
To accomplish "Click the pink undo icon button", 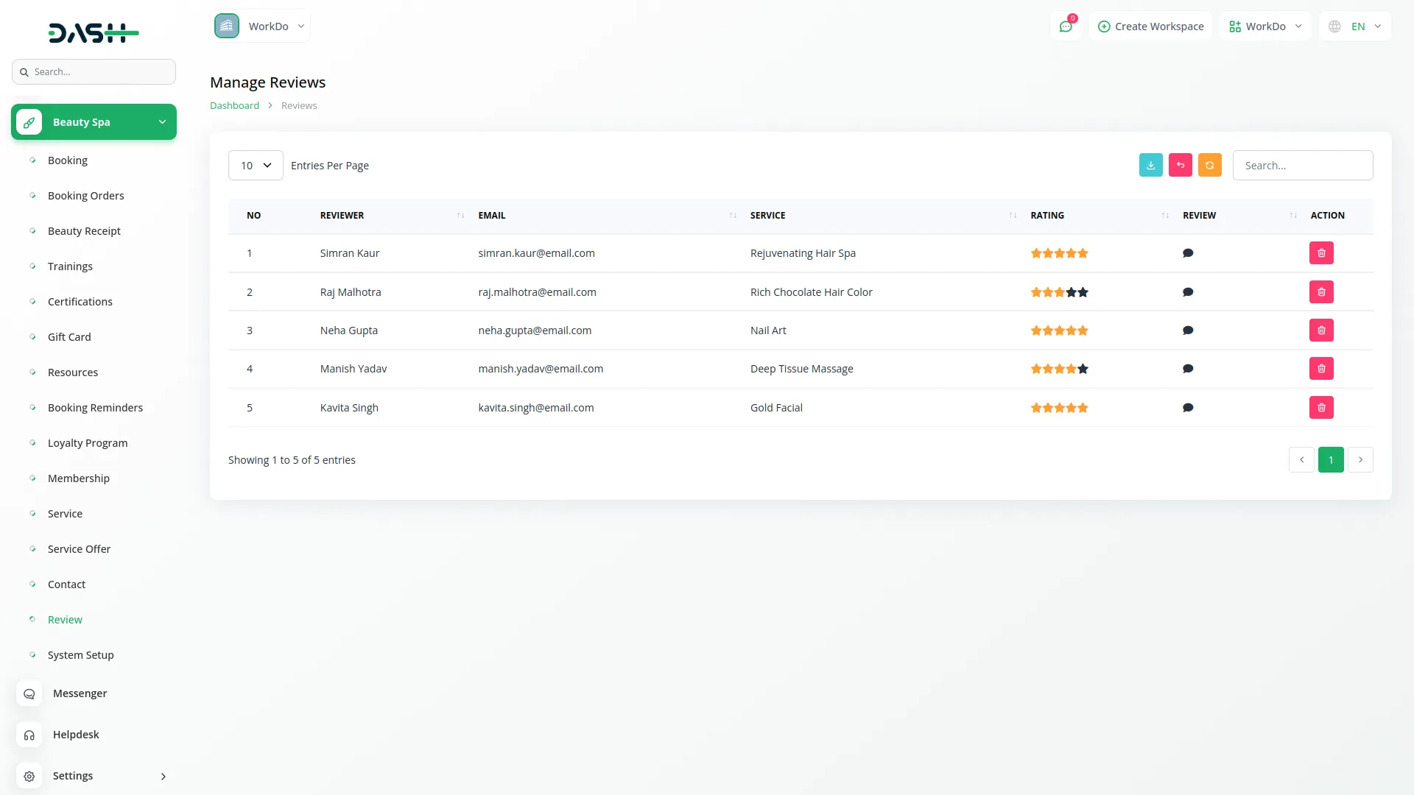I will [x=1180, y=165].
